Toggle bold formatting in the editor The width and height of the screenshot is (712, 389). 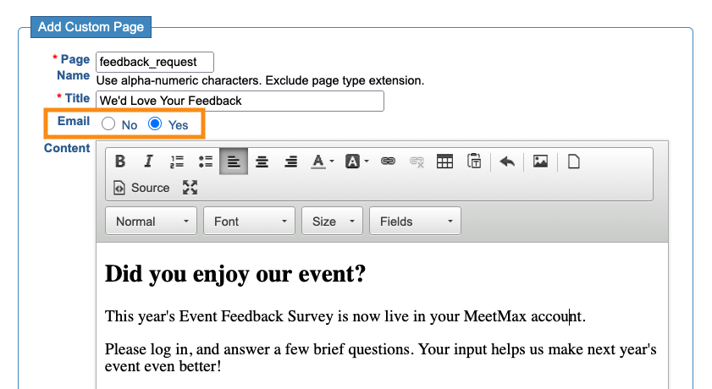[x=120, y=162]
